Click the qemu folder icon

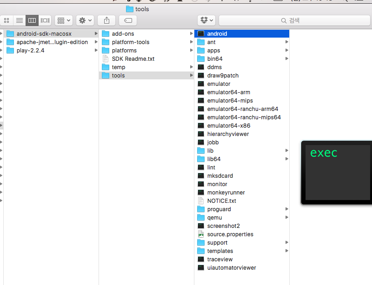click(201, 218)
